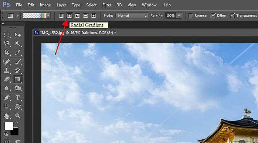Open the Filter menu

107,5
